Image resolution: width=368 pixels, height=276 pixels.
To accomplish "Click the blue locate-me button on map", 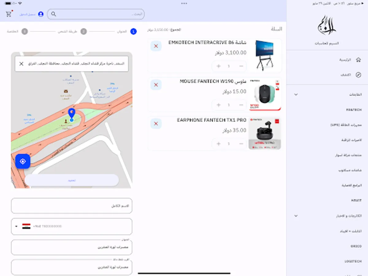I will coord(23,161).
